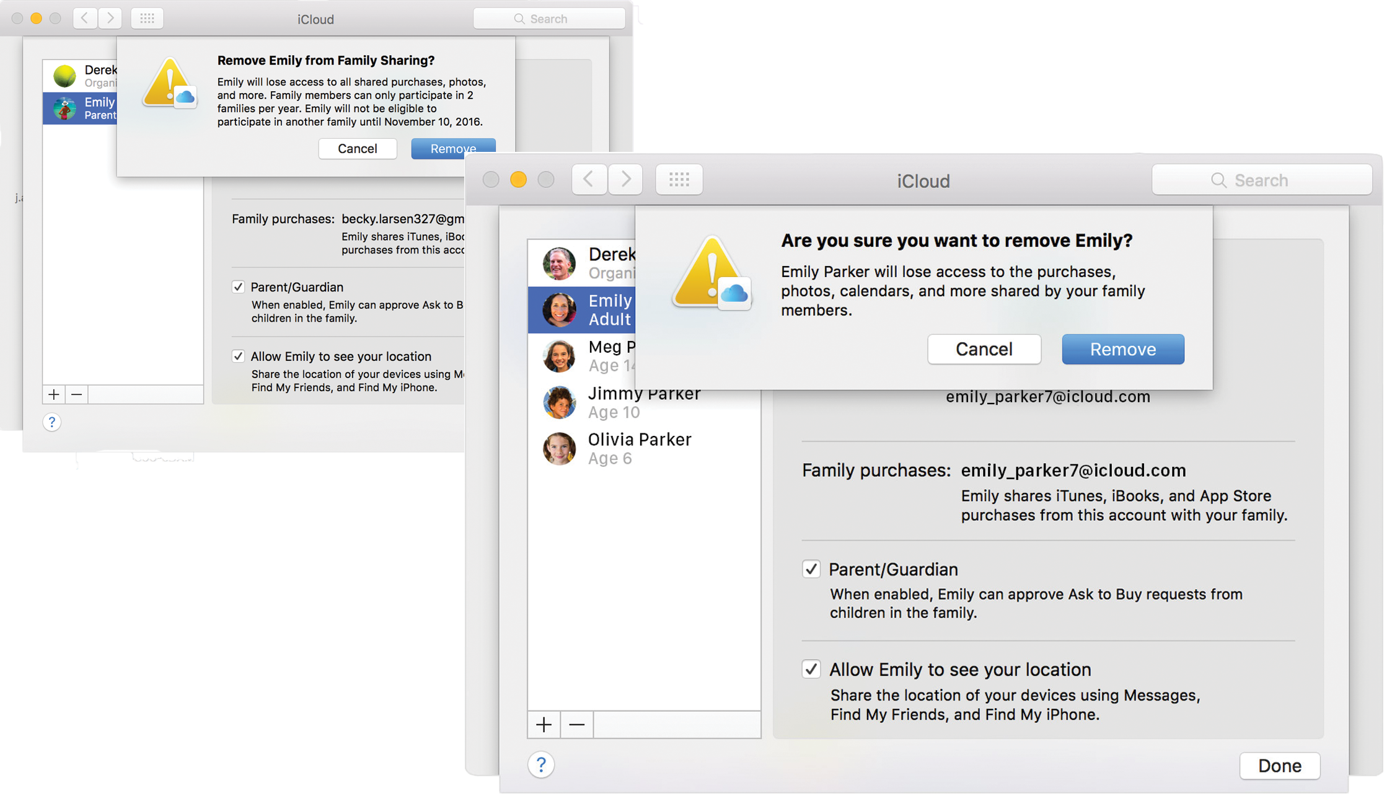The height and width of the screenshot is (801, 1392).
Task: Click the warning iCloud icon in front dialog
Action: 711,273
